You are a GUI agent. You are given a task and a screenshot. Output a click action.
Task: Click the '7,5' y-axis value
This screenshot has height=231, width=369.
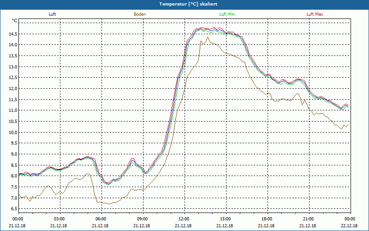[14, 187]
